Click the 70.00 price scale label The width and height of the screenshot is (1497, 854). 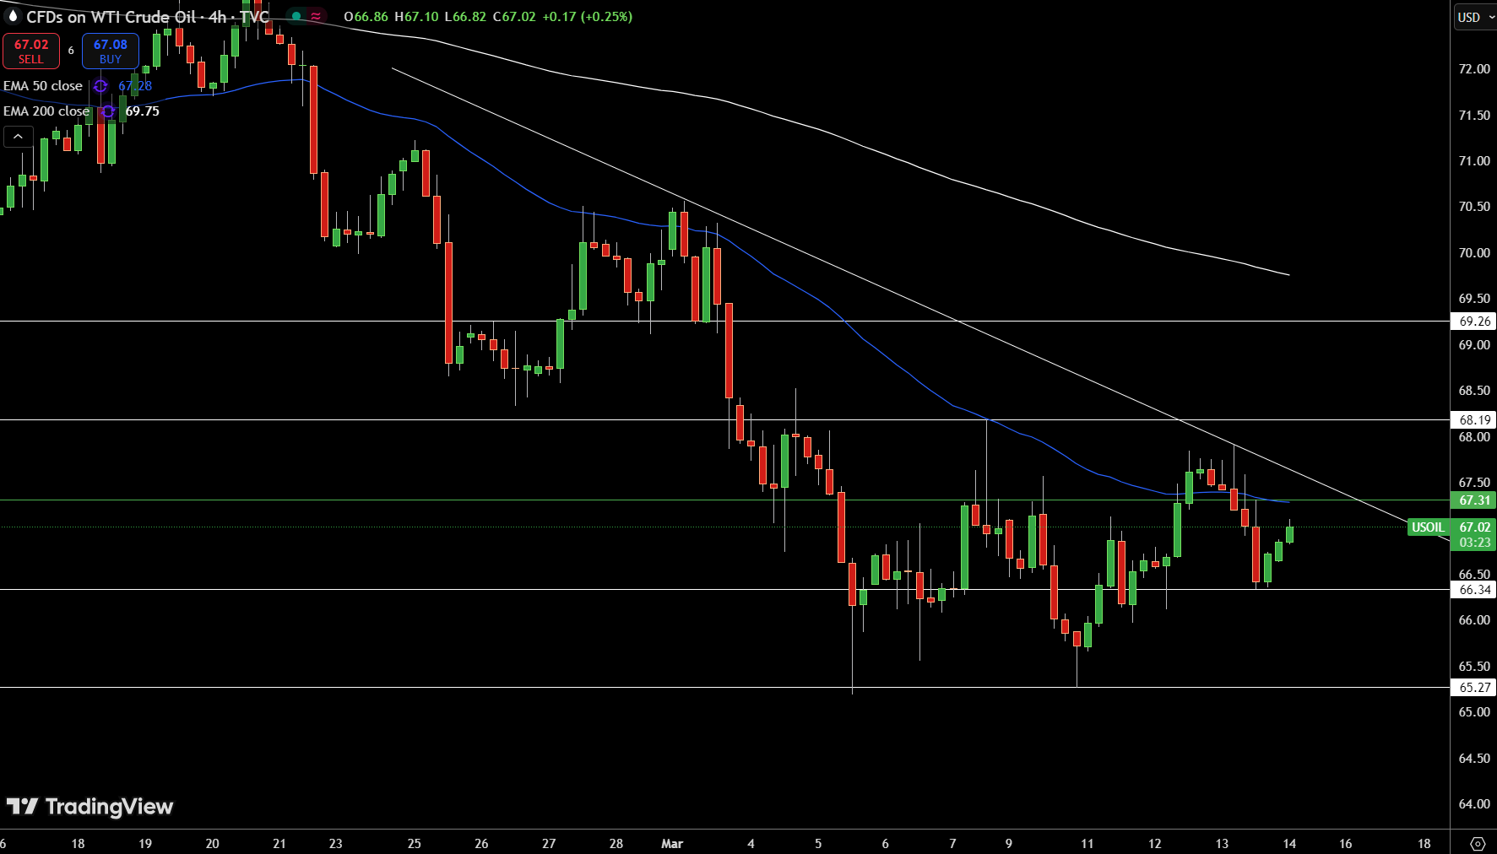pyautogui.click(x=1474, y=253)
